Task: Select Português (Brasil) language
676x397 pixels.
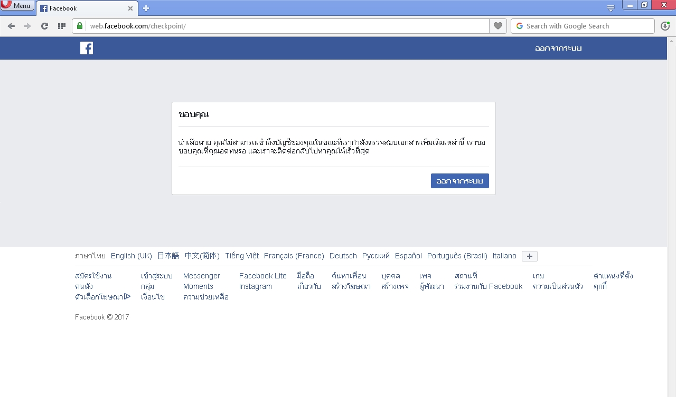Action: pyautogui.click(x=457, y=256)
